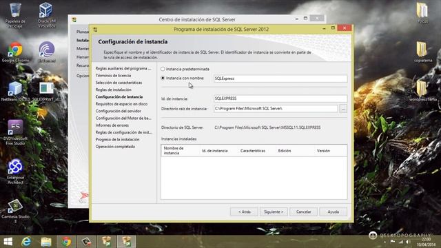
Task: Select Instancia predeterminada radio button
Action: pos(163,69)
